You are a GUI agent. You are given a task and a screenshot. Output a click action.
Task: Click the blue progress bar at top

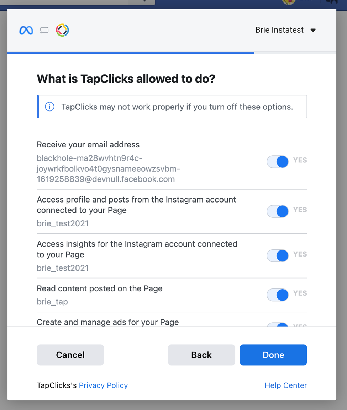tap(131, 53)
